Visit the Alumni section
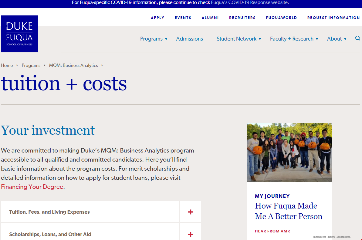This screenshot has height=240, width=362. 210,18
